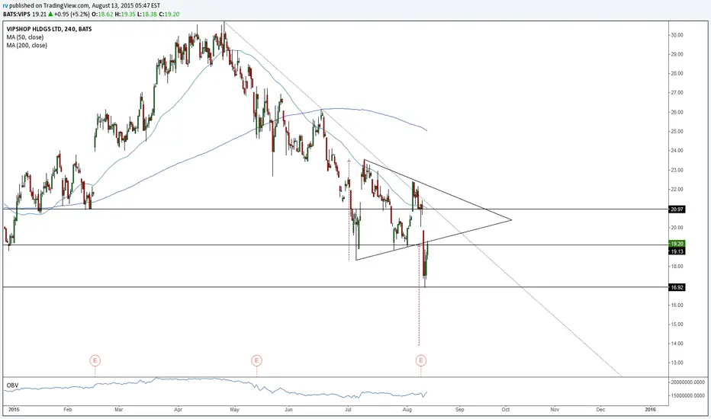
Task: Click the BATS:VIPS ticker in the header
Action: point(18,14)
